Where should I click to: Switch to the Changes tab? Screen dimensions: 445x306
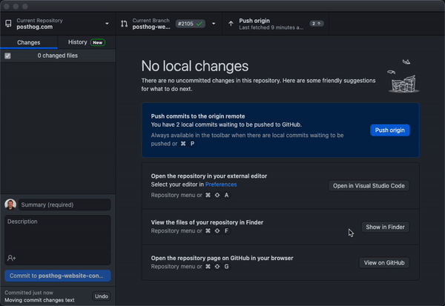[28, 42]
